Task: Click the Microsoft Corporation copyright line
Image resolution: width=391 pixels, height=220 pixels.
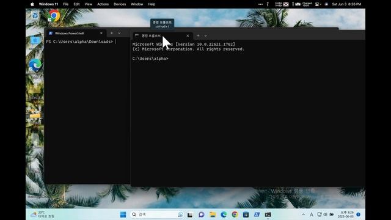Action: (x=188, y=49)
